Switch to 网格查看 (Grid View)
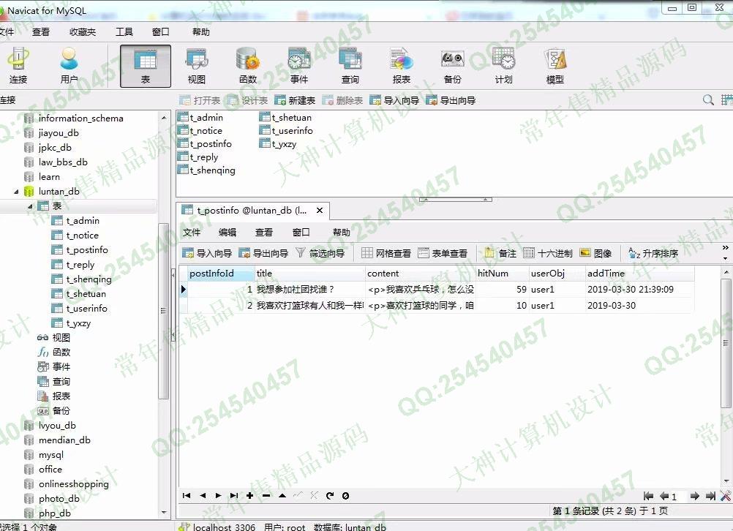 (386, 253)
